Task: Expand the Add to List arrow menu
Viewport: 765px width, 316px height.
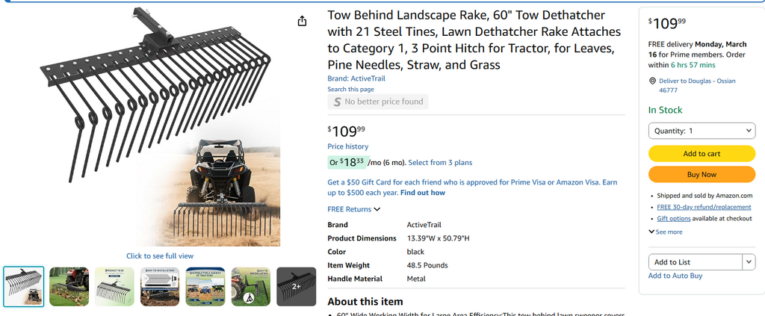Action: point(749,262)
